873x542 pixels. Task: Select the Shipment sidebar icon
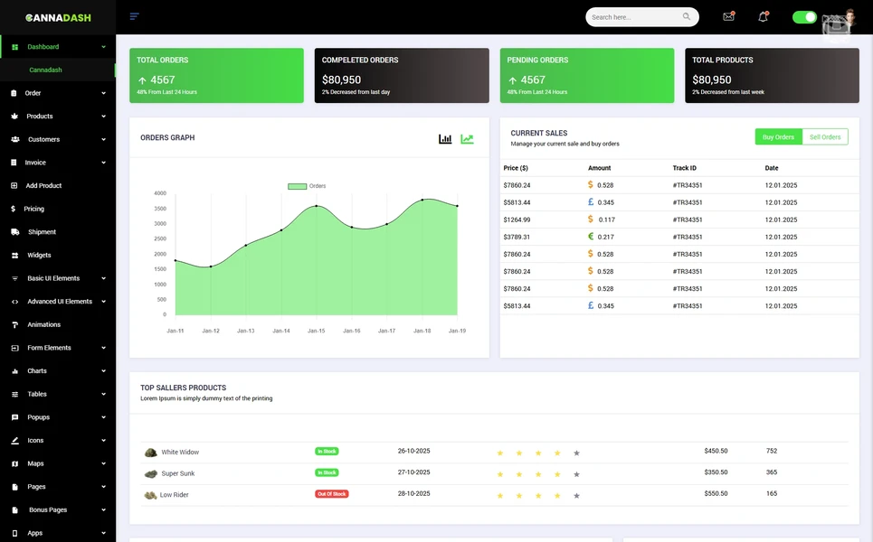(13, 231)
